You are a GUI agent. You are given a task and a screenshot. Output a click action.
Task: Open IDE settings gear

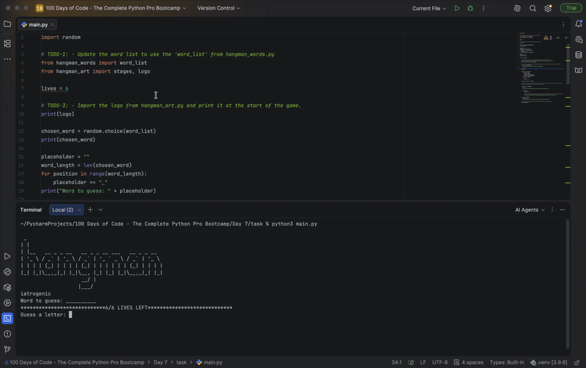point(548,8)
